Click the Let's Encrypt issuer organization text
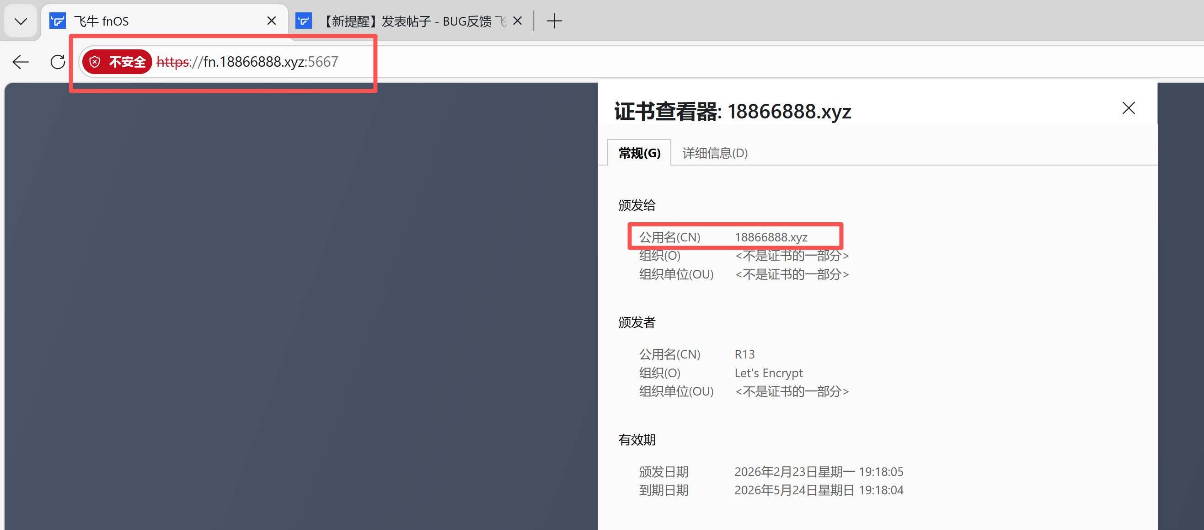 click(768, 373)
